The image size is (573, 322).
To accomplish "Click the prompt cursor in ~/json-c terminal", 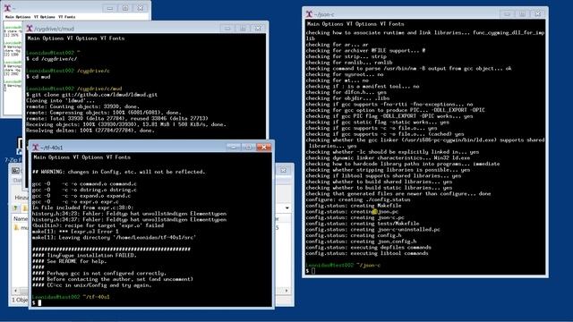I will [313, 271].
